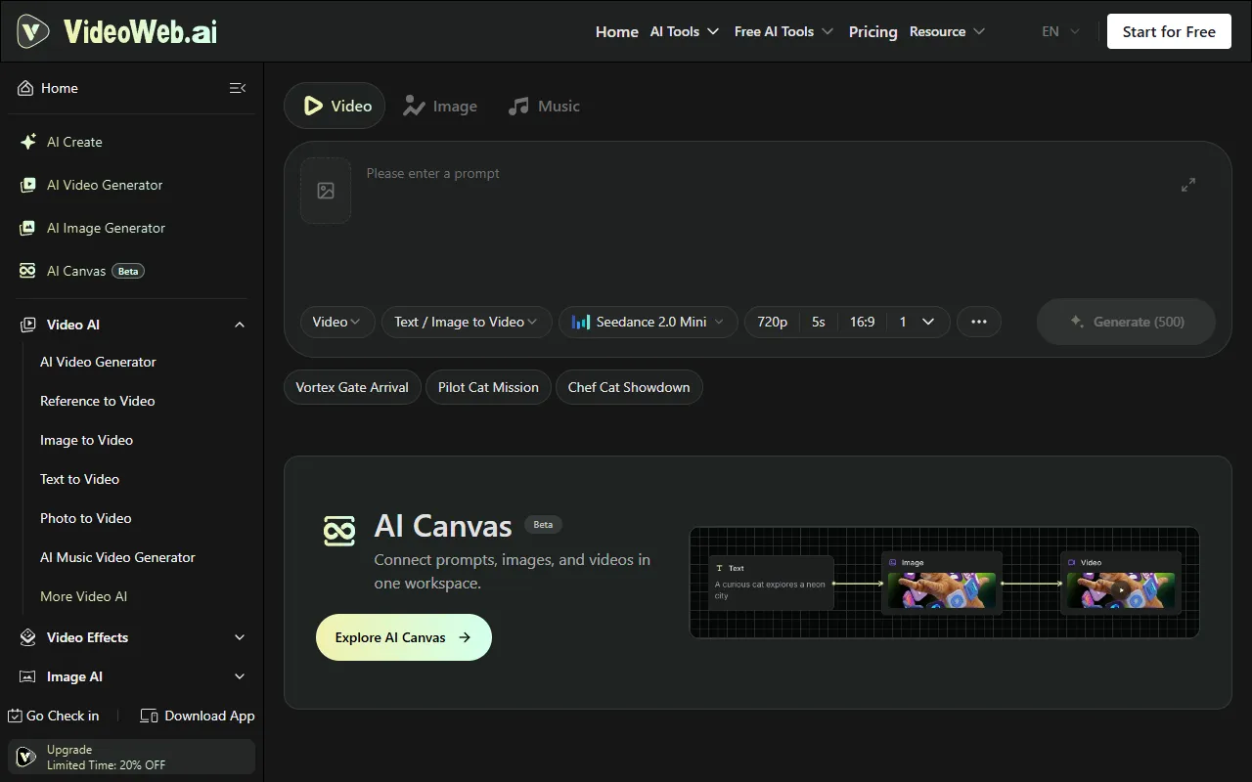Image resolution: width=1252 pixels, height=782 pixels.
Task: Collapse the Video AI section
Action: [x=240, y=325]
